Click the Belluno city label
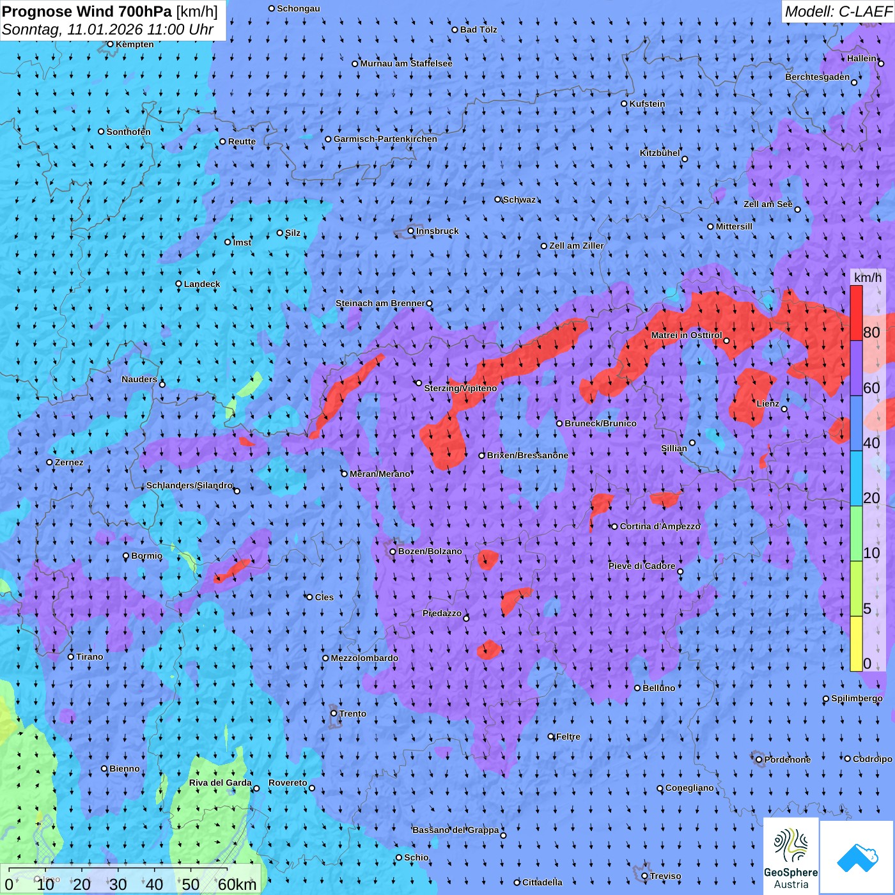 658,688
